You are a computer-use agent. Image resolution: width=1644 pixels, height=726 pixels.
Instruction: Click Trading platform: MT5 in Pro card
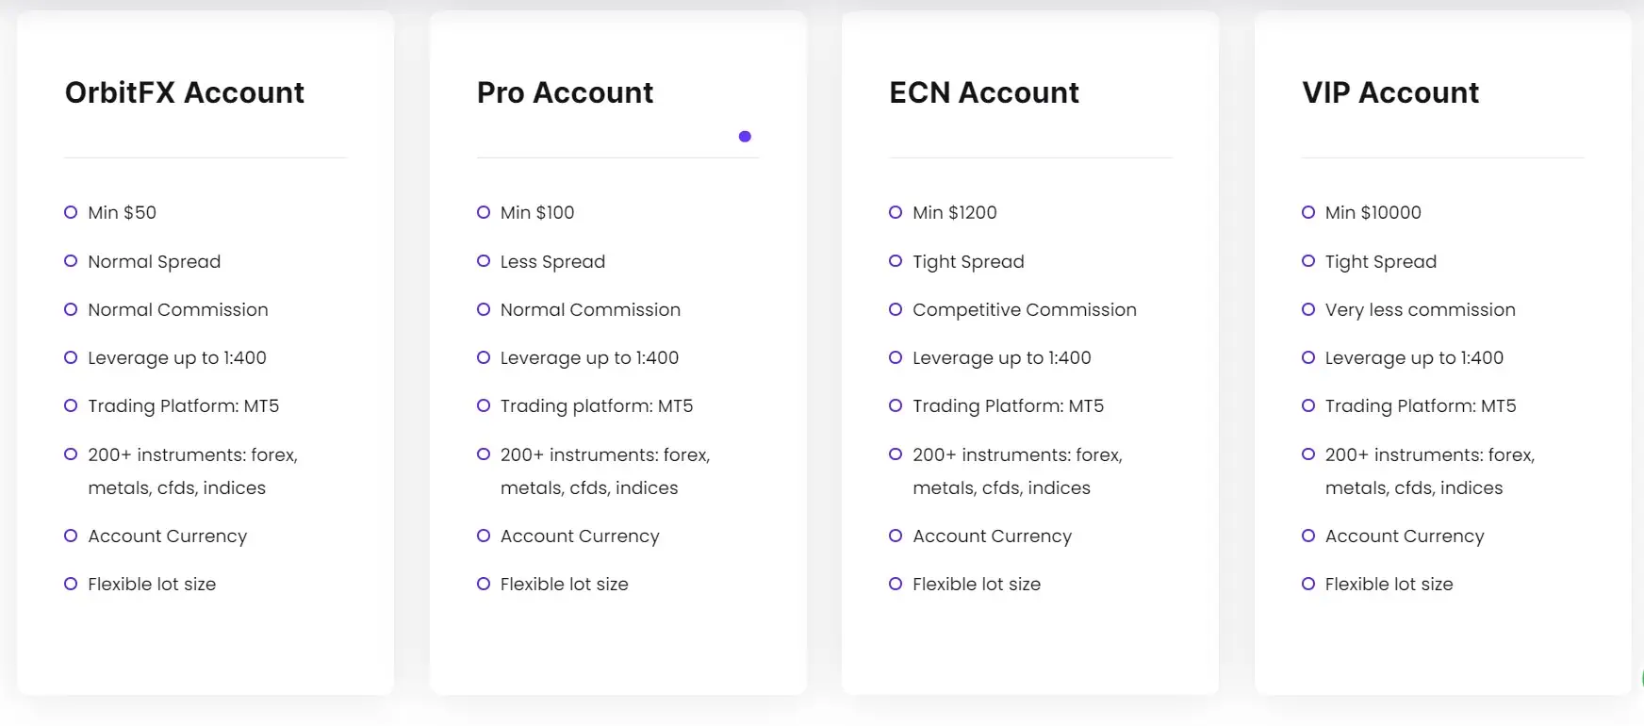tap(597, 406)
